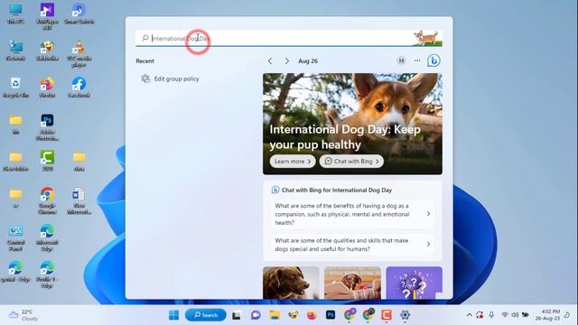Open the Chrome taskbar icon with dark avatar
The width and height of the screenshot is (578, 325).
(368, 314)
